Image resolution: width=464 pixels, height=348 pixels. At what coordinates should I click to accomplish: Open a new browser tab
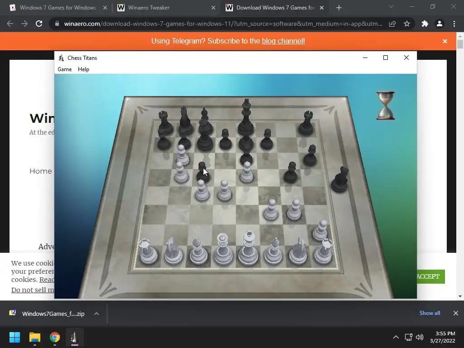(339, 8)
